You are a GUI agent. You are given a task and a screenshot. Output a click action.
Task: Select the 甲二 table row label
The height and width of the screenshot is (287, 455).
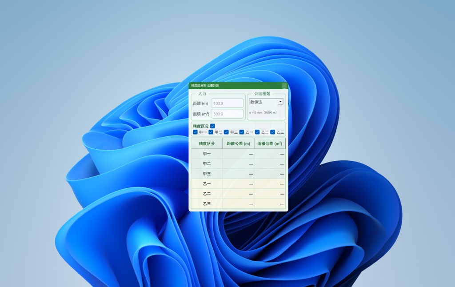[x=207, y=164]
